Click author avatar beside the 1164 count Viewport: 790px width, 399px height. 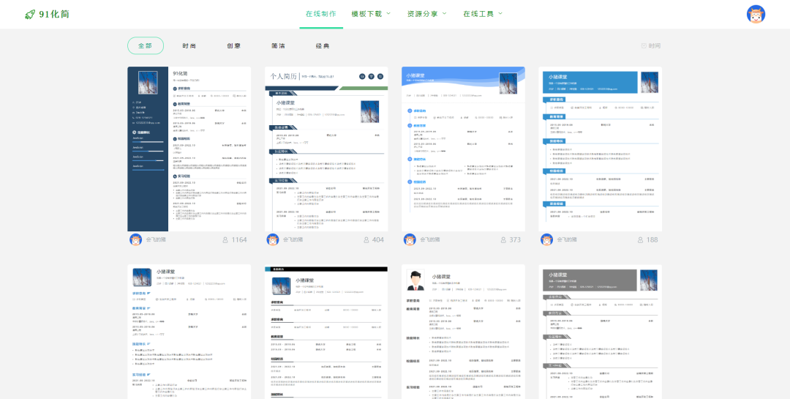click(x=135, y=239)
